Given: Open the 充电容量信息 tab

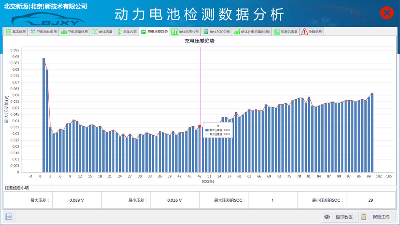Looking at the screenshot, I should 74,32.
